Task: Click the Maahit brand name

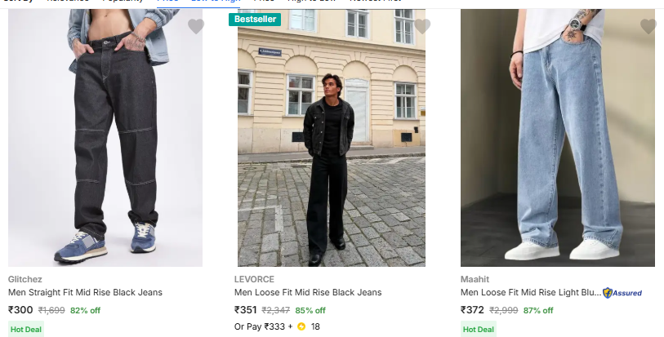Action: [475, 278]
